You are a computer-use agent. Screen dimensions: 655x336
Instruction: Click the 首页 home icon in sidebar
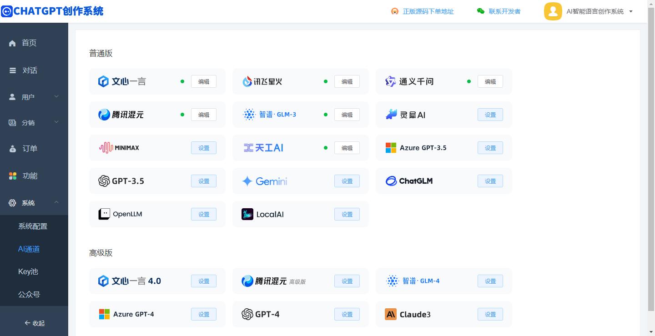point(12,43)
